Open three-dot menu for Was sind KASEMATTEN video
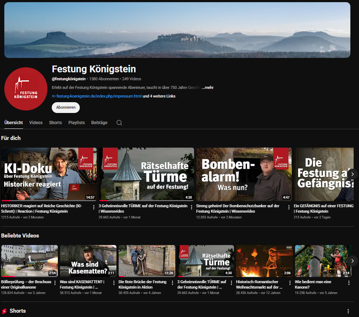The width and height of the screenshot is (359, 317). tap(114, 283)
